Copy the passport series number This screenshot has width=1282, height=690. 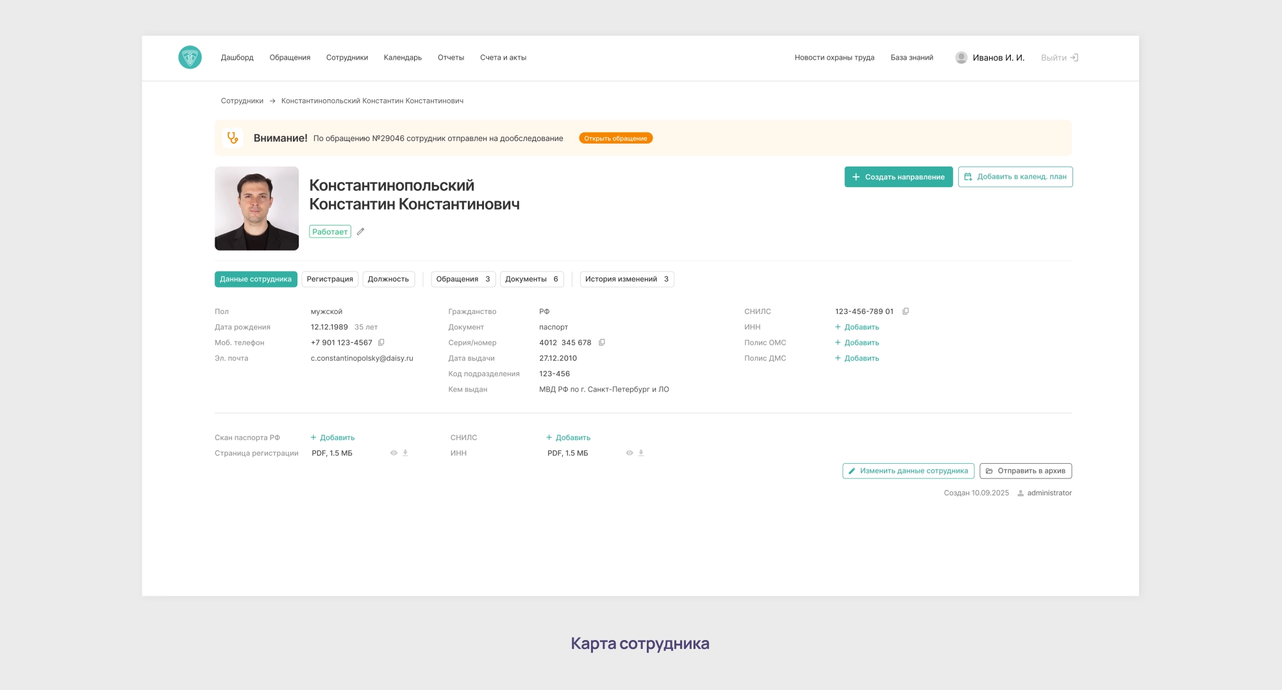602,343
